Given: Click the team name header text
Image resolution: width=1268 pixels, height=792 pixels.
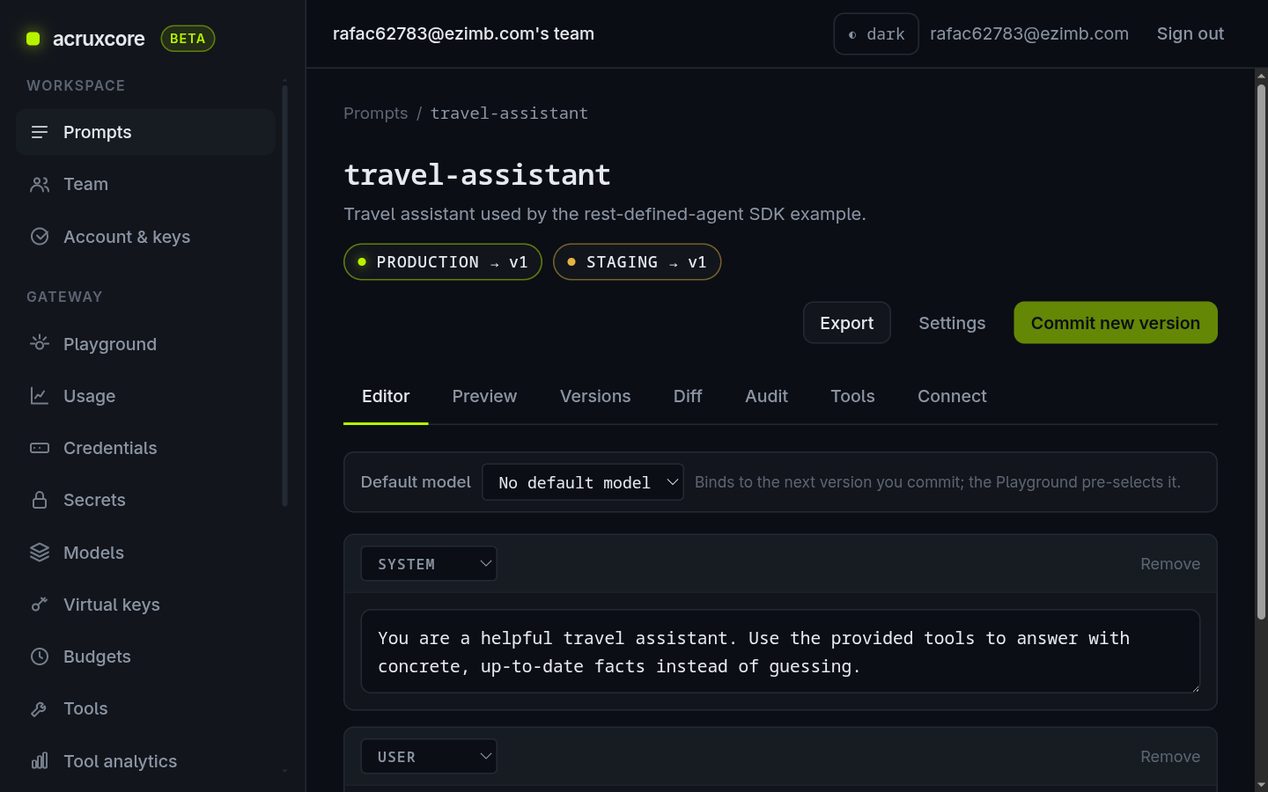Looking at the screenshot, I should pos(463,33).
